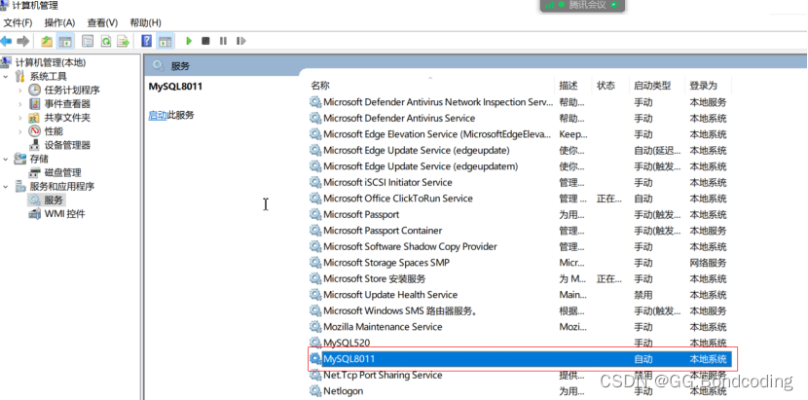Collapse the 存储 tree node
The width and height of the screenshot is (808, 400).
coord(6,159)
